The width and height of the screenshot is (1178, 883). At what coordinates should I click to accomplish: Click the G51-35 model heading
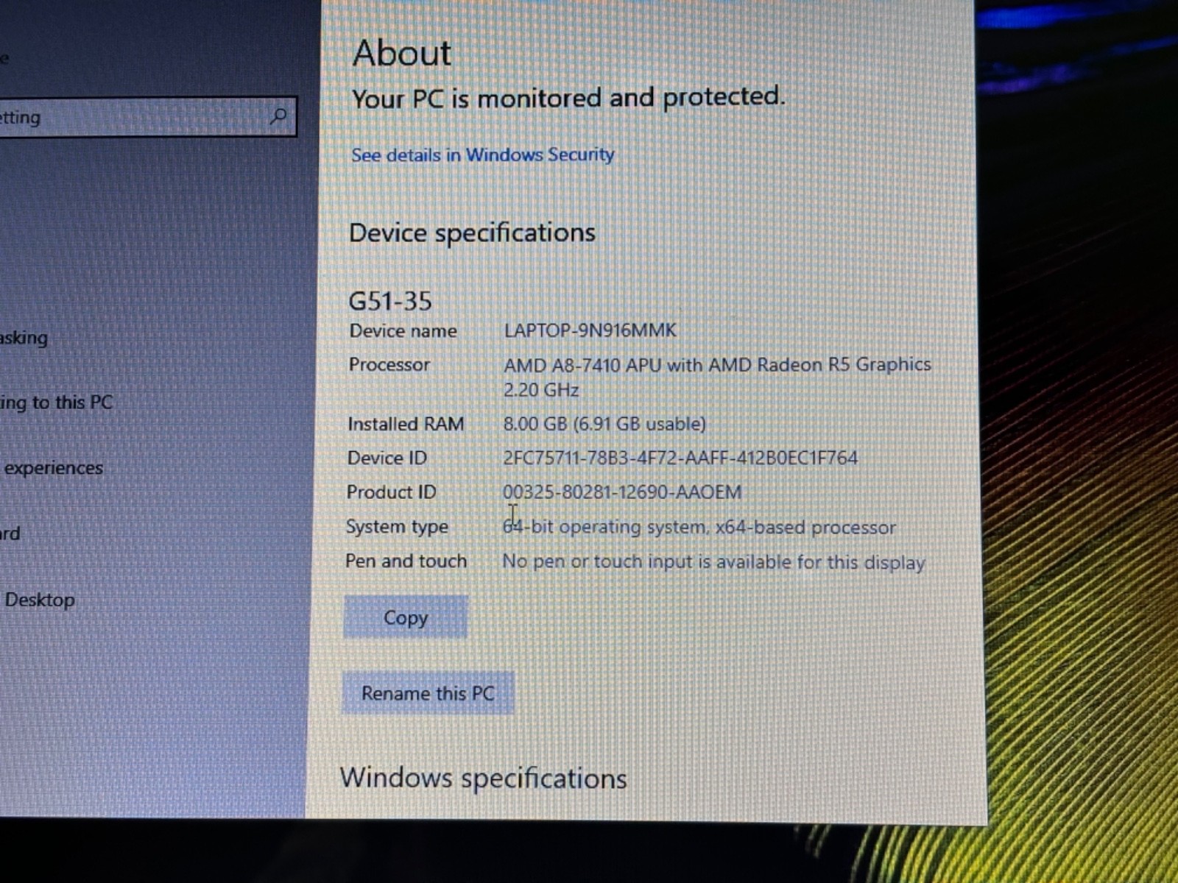click(390, 301)
